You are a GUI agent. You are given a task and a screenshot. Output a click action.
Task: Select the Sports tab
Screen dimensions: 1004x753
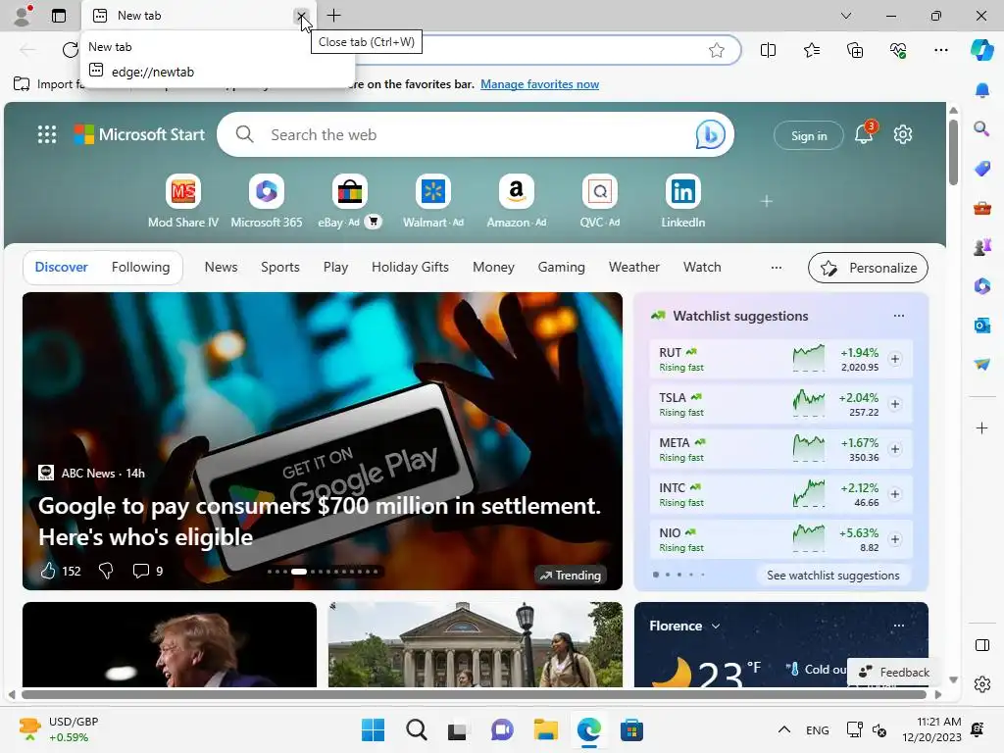(x=279, y=267)
